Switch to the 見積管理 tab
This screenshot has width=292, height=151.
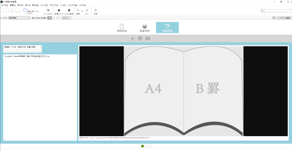tap(122, 28)
